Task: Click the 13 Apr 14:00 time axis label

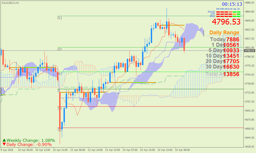Action: pyautogui.click(x=95, y=150)
